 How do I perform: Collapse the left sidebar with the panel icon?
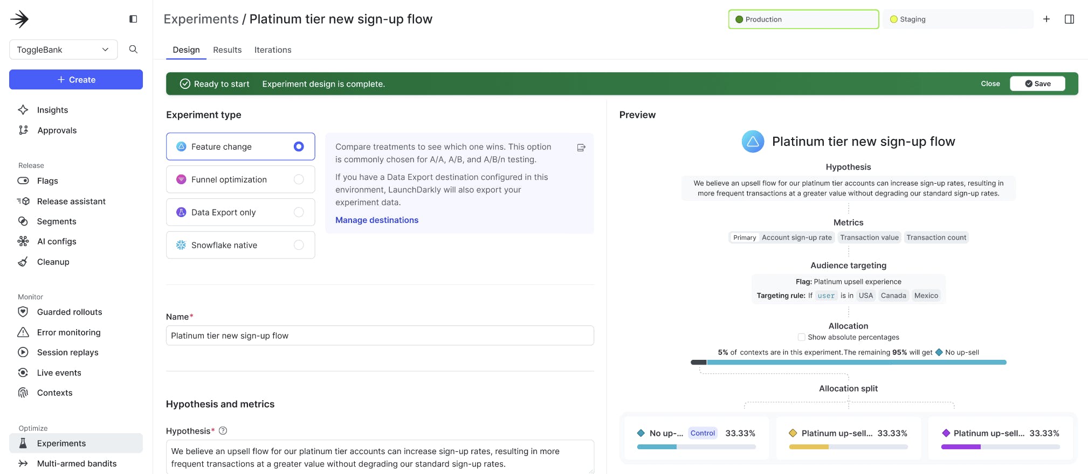133,19
